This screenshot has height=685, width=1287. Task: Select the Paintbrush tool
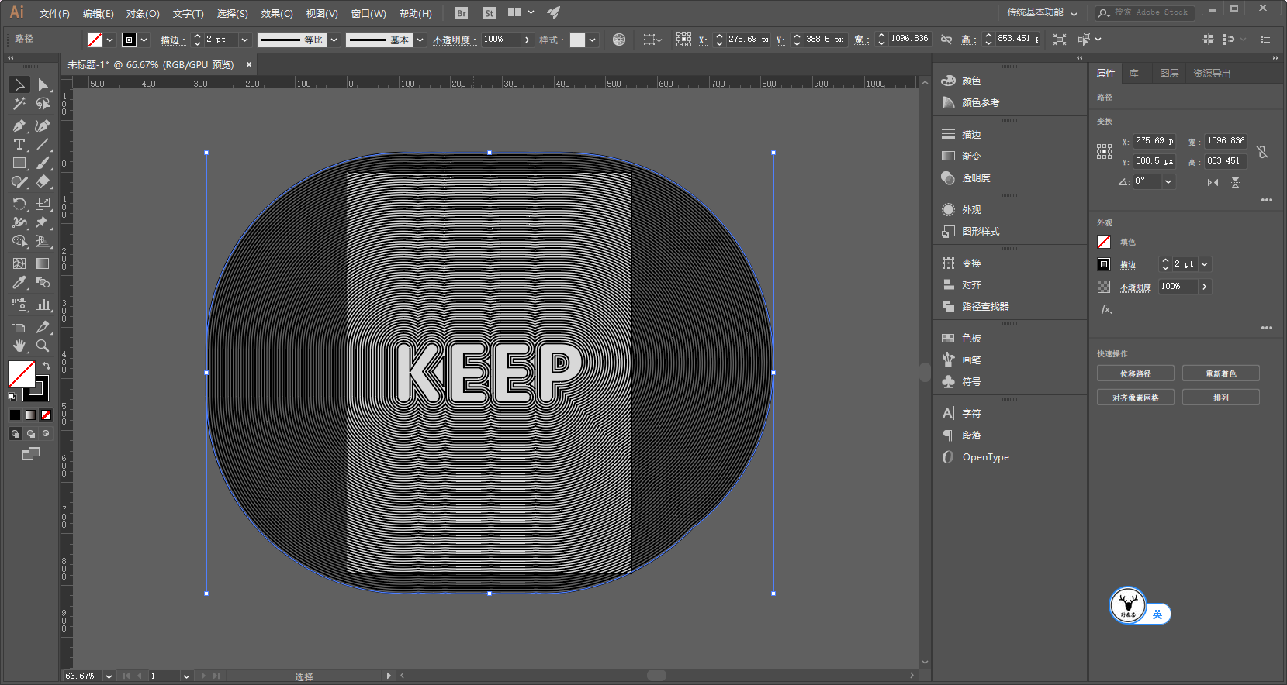click(43, 164)
